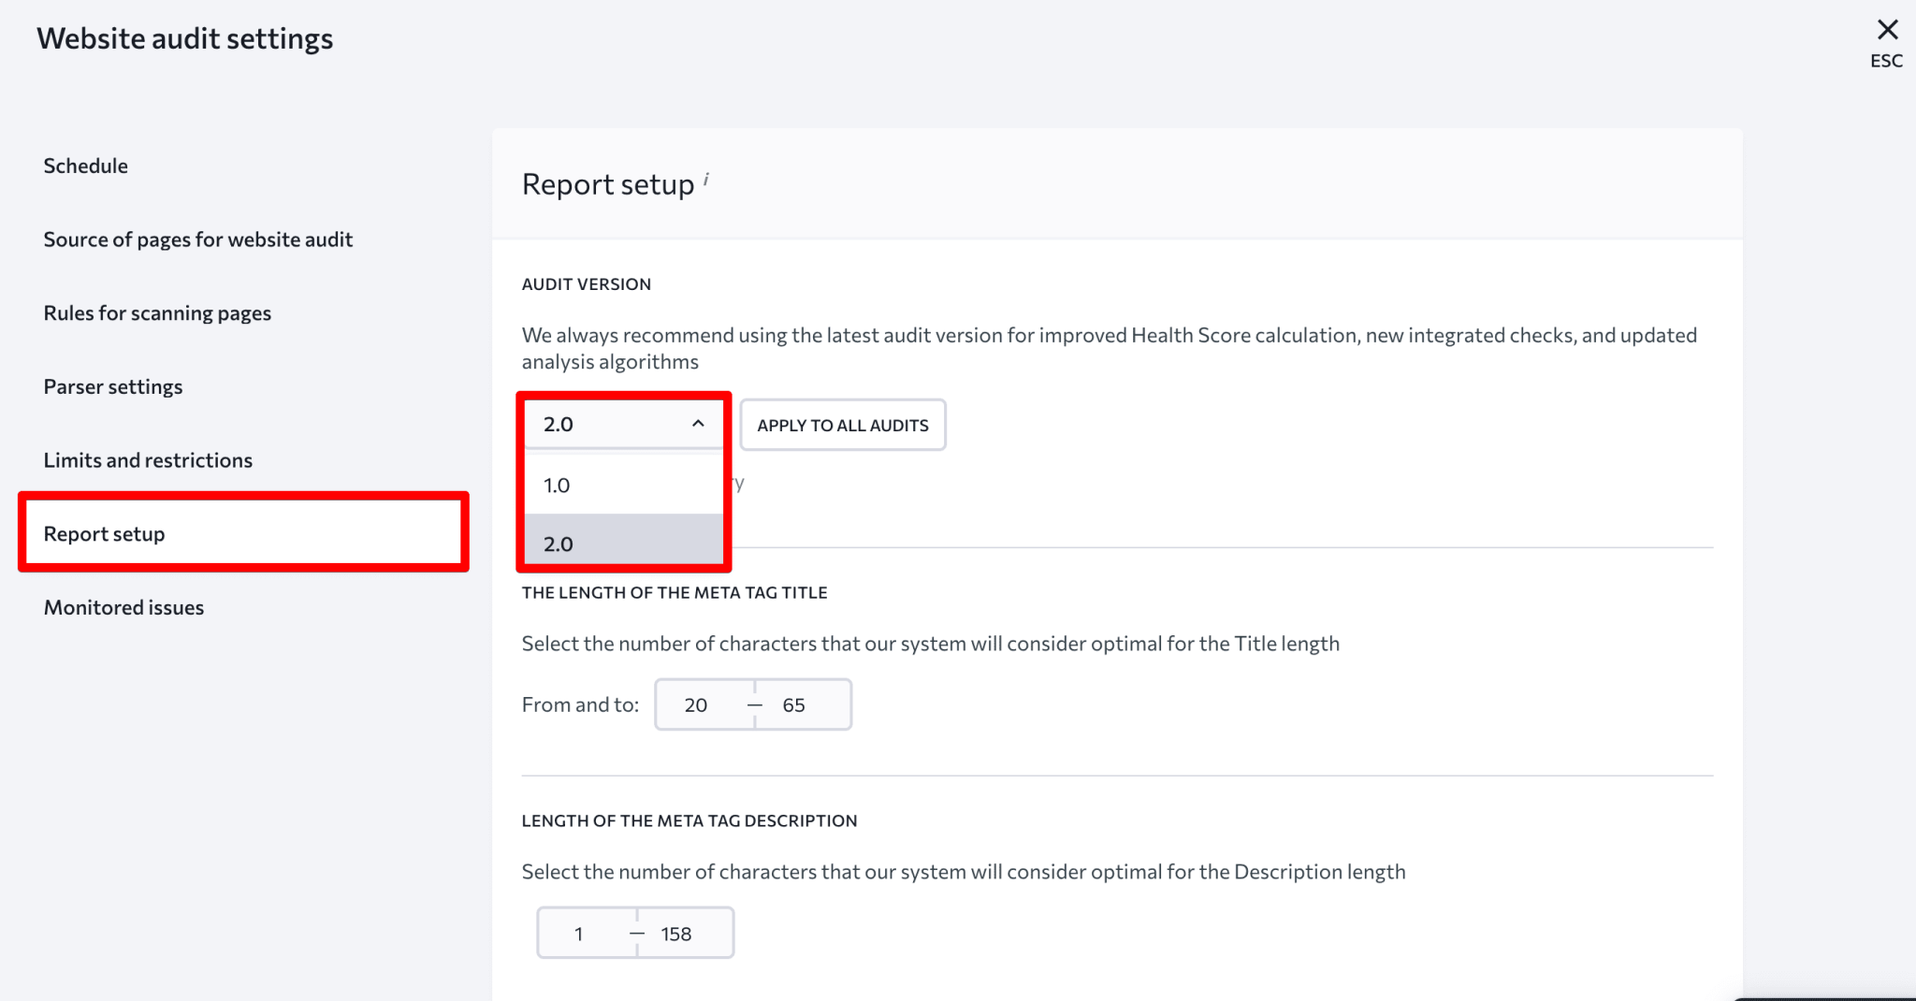Switch to Source of pages for website audit
The height and width of the screenshot is (1001, 1916).
click(x=197, y=239)
